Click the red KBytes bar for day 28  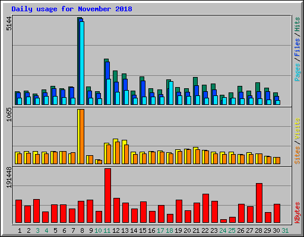[259, 203]
